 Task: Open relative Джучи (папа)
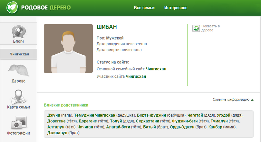tap(53, 115)
